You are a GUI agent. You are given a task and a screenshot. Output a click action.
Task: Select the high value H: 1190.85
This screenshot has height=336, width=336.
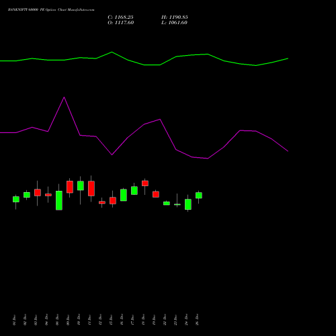(x=175, y=17)
